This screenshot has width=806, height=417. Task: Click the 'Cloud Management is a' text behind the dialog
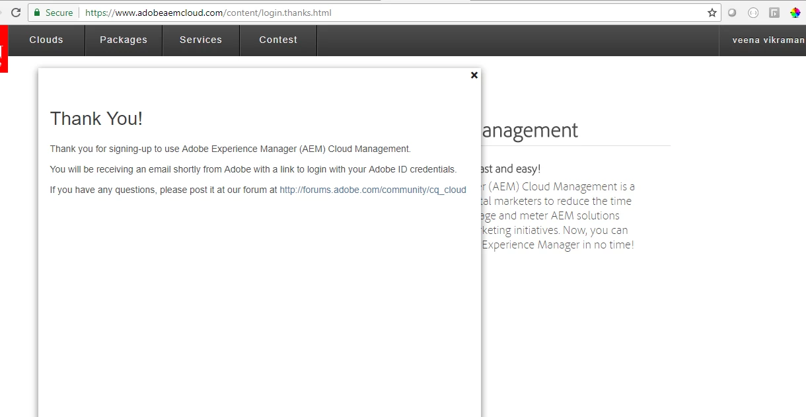point(578,186)
